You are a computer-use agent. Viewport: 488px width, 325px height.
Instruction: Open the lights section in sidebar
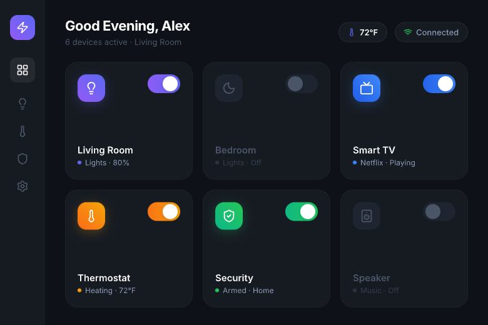click(23, 104)
